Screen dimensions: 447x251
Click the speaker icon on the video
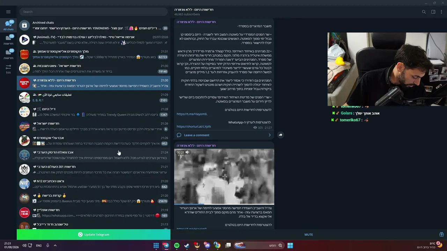click(x=187, y=152)
